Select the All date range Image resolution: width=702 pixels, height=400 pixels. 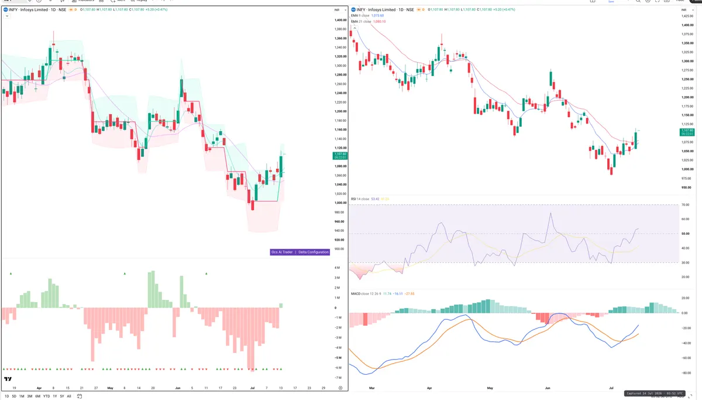coord(69,396)
